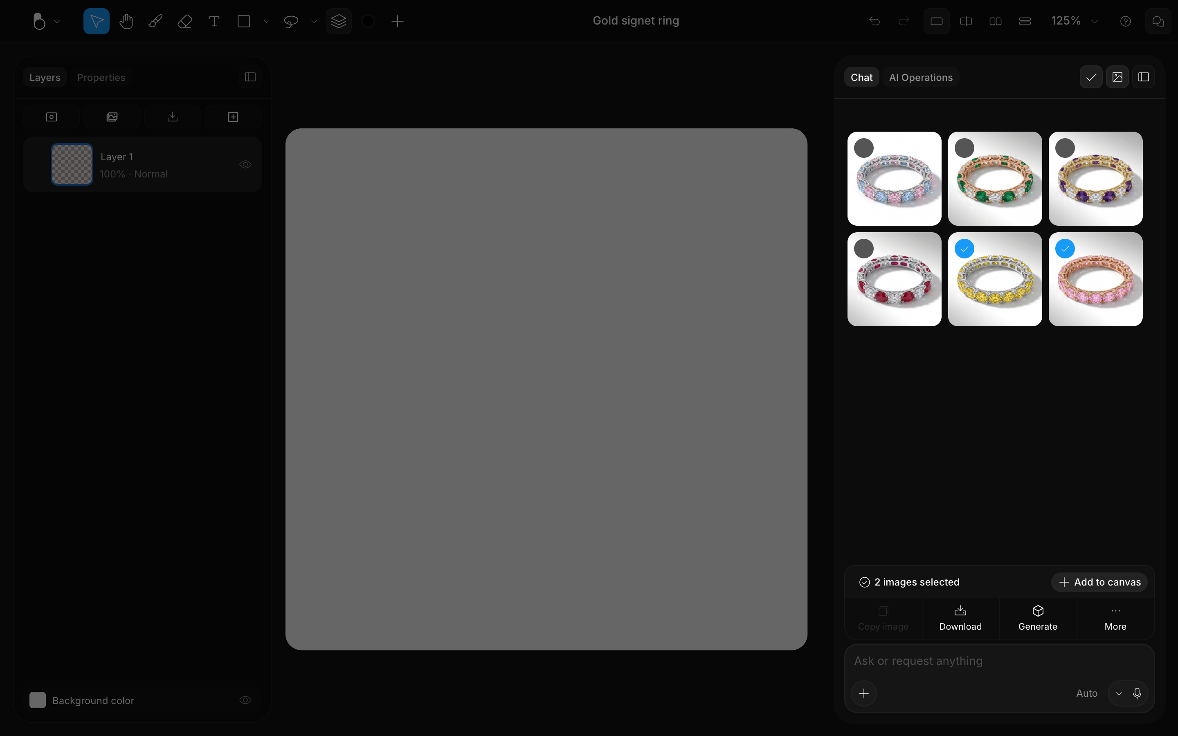The width and height of the screenshot is (1178, 736).
Task: Deselect the pink ring image checkbox
Action: 1065,249
